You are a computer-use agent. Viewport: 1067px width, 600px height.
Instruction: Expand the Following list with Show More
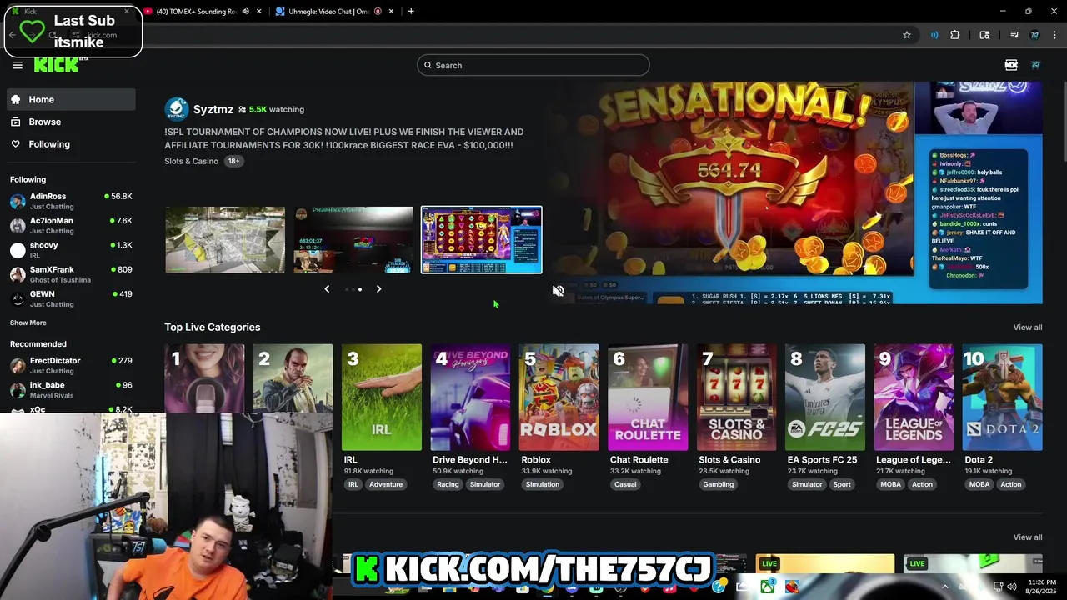(x=28, y=322)
